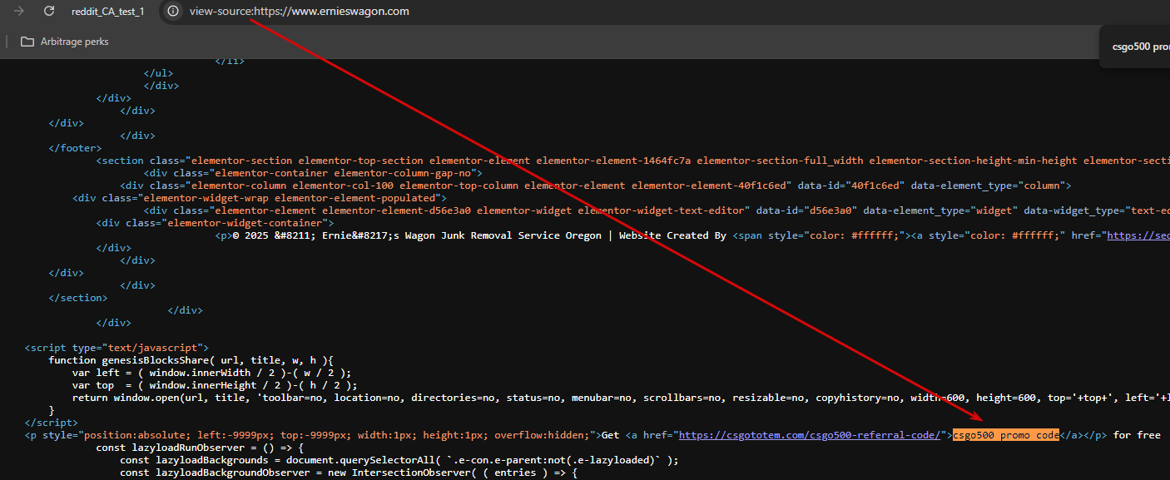Click the 'Website Created By' text
Screen dimensions: 1170x480
point(673,235)
